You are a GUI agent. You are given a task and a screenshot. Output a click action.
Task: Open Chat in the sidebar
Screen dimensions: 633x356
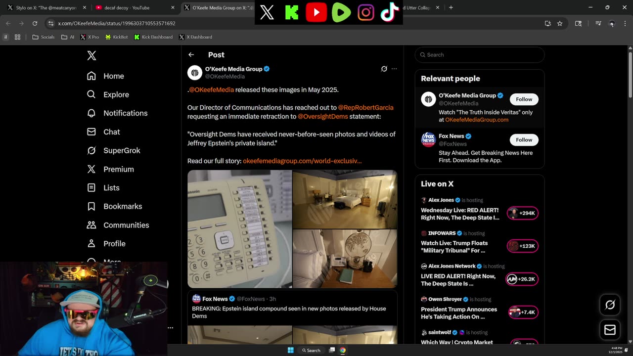pyautogui.click(x=103, y=132)
